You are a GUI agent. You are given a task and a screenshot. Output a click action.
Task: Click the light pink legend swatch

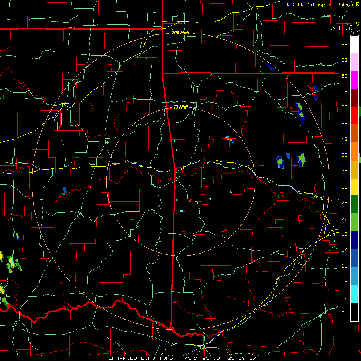click(x=354, y=62)
